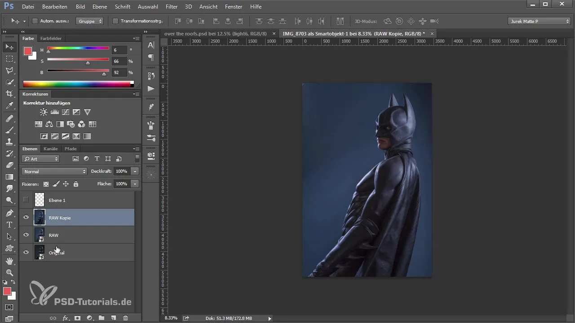Hide the RAW Kopie layer
This screenshot has height=323, width=575.
point(26,218)
